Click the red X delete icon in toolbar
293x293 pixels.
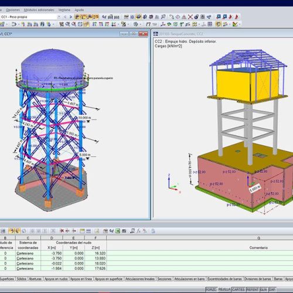[x=190, y=17]
